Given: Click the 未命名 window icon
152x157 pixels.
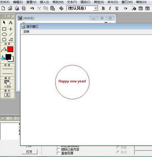Looking at the screenshot, I should [x=20, y=18].
